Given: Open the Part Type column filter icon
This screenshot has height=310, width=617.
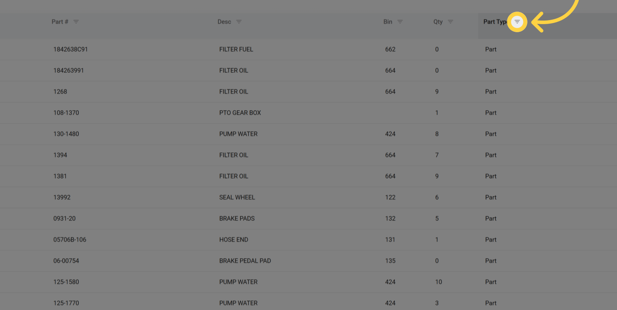Looking at the screenshot, I should tap(517, 22).
